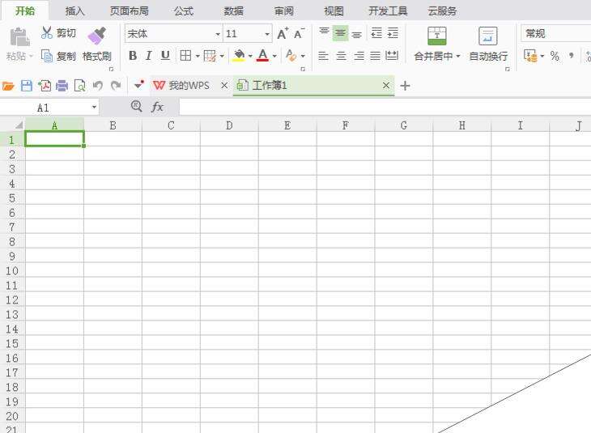Open the font size 11 dropdown

click(267, 34)
